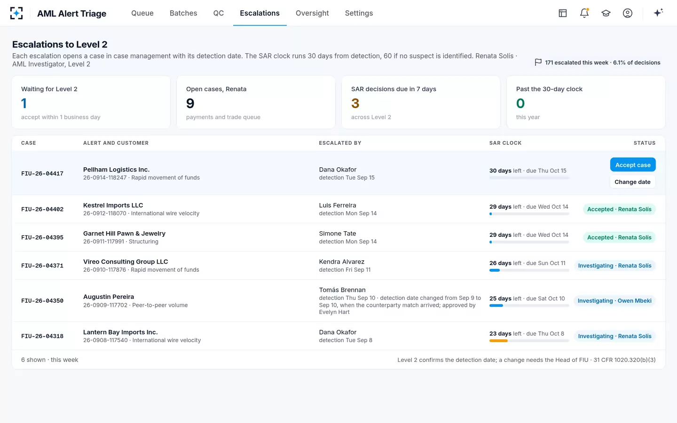Click Investigating badge for Vireo Consulting Group
The height and width of the screenshot is (423, 677).
tap(614, 266)
